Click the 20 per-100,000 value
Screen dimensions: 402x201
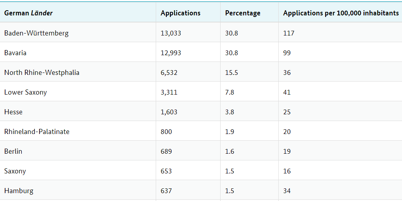tap(287, 132)
